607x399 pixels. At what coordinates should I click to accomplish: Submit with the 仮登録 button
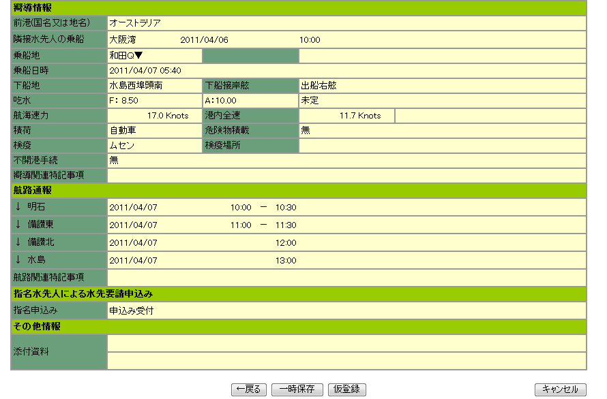(347, 389)
